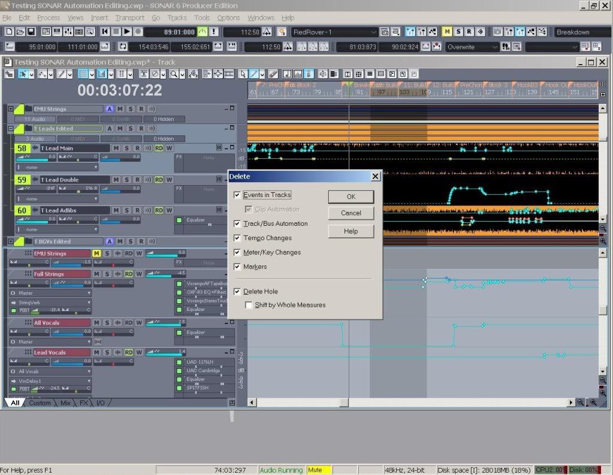Click the scissors Split tool icon
The width and height of the screenshot is (613, 475).
point(144,74)
